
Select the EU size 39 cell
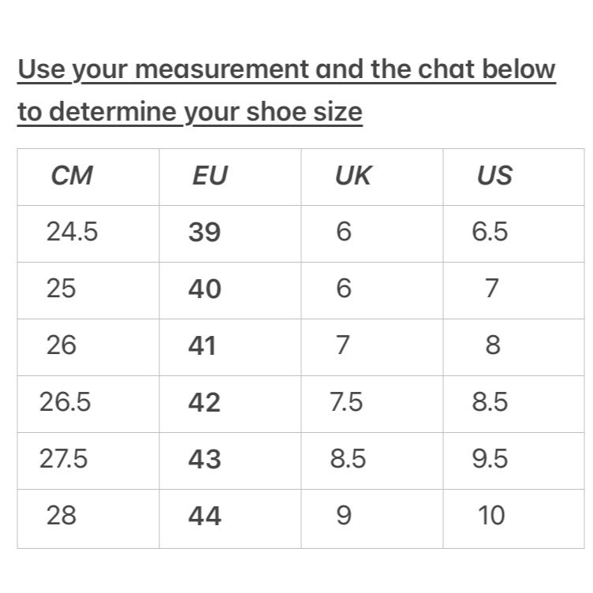(x=230, y=233)
